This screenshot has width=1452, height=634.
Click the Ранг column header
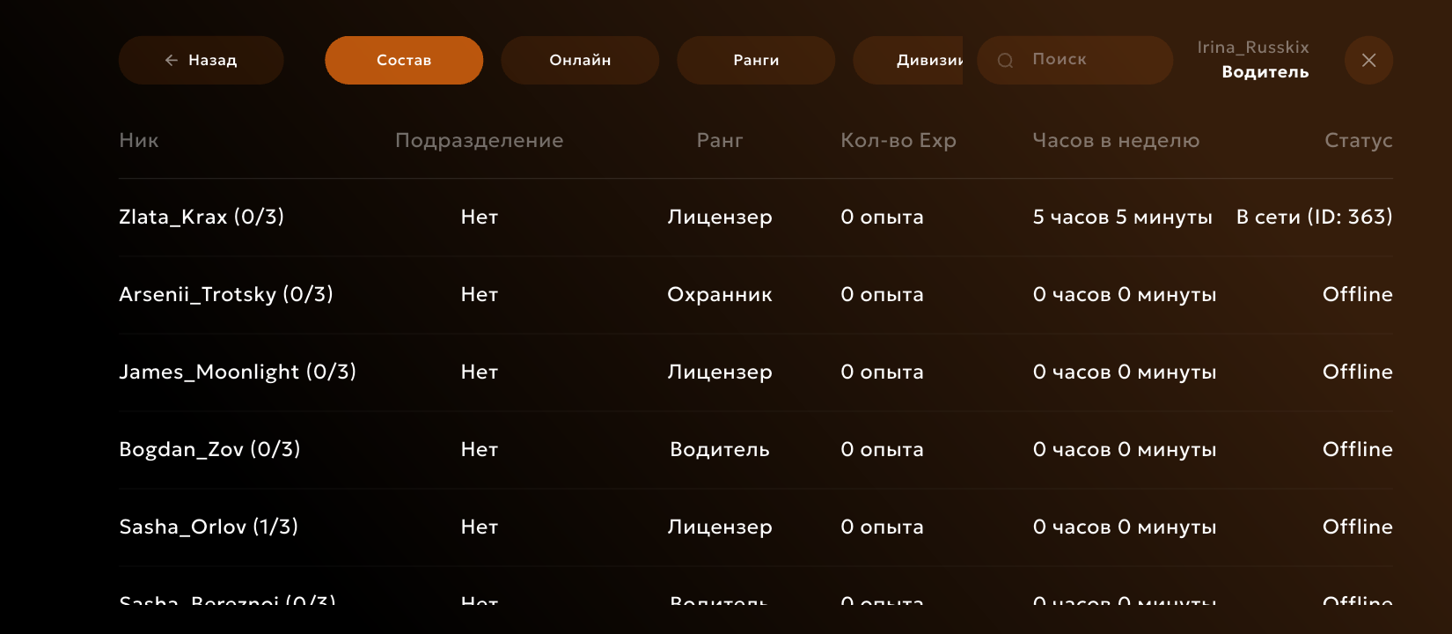(719, 140)
